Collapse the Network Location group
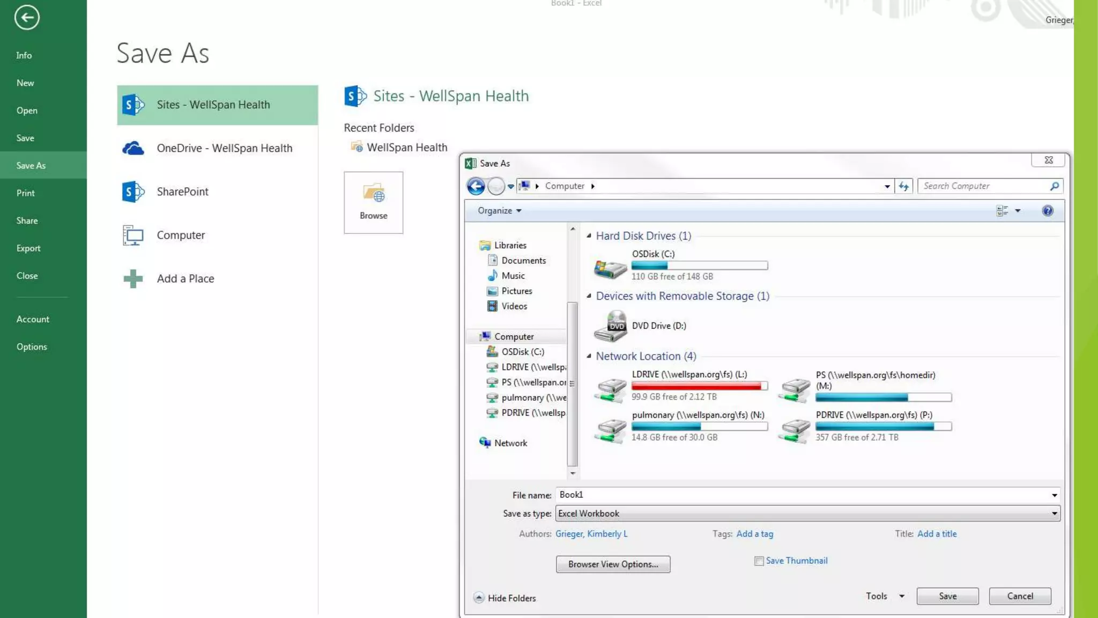The image size is (1098, 618). [x=589, y=356]
